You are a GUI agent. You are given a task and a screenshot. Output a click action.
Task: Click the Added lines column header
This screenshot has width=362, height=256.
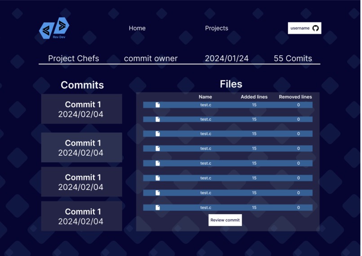point(254,97)
